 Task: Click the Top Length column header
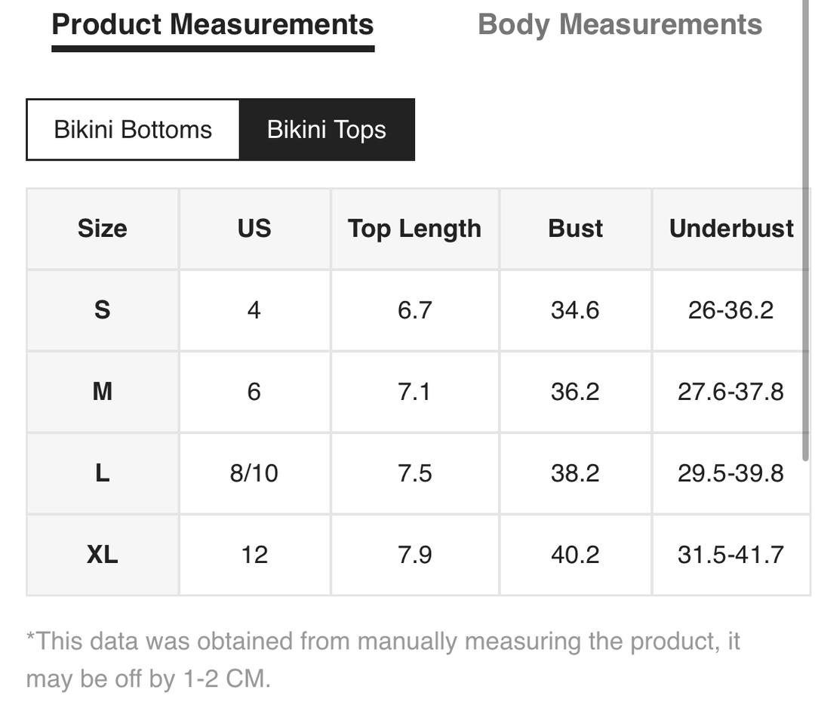click(415, 229)
